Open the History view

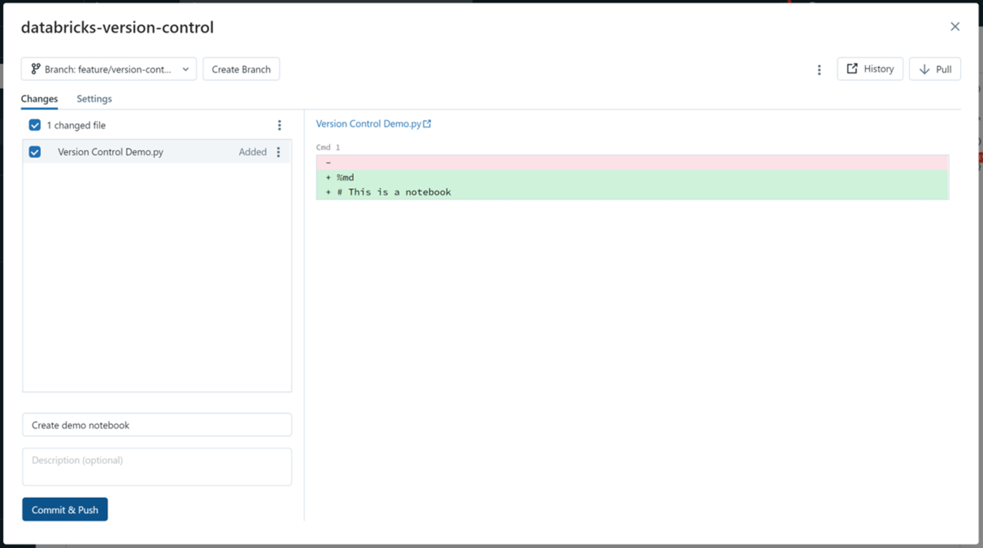pos(870,69)
